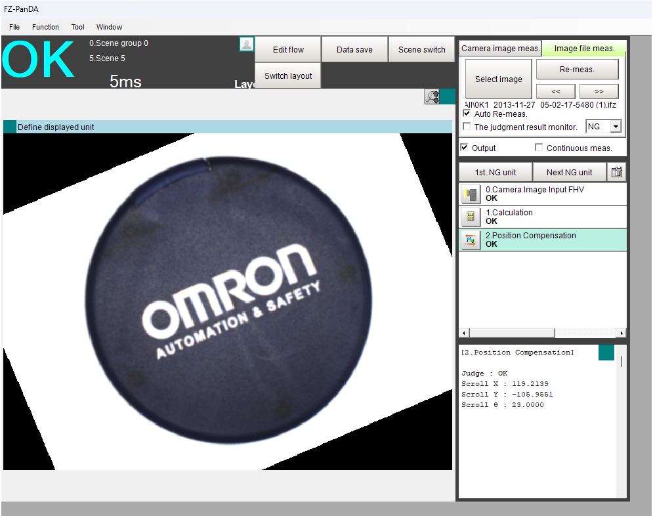The image size is (653, 516).
Task: Jump to 1st. NG unit
Action: click(x=495, y=173)
